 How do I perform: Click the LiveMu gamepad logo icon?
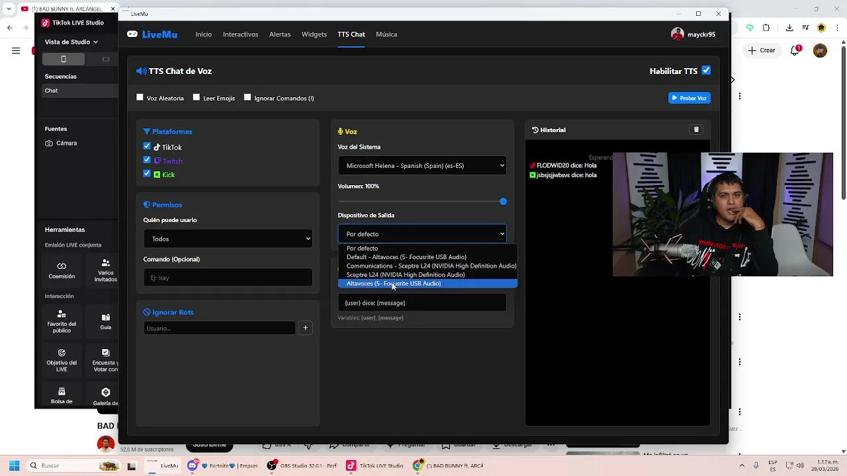click(x=132, y=34)
